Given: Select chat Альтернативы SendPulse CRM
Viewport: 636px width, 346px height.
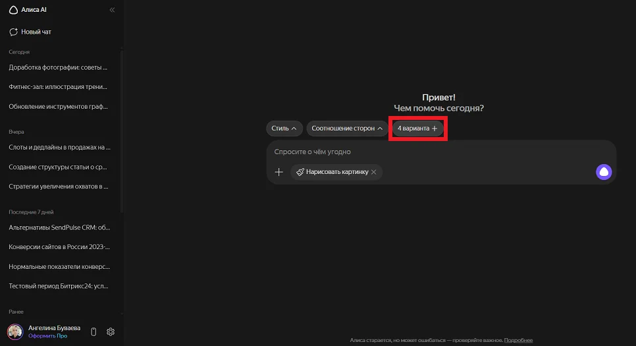Looking at the screenshot, I should click(58, 227).
